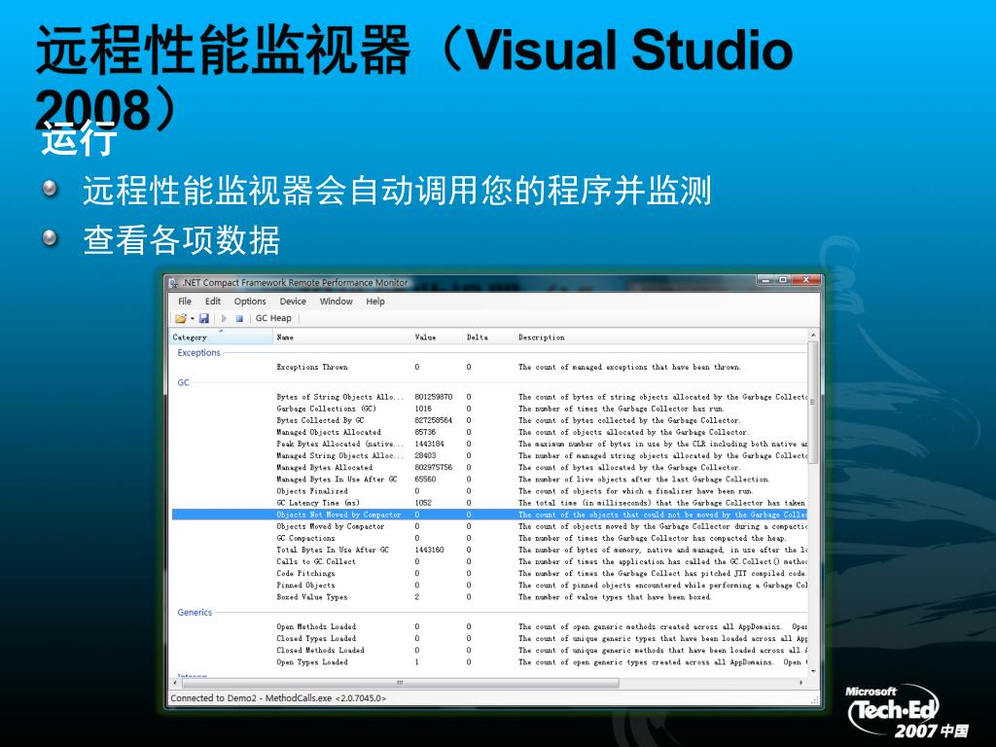
Task: Select the GC Compactions row
Action: pyautogui.click(x=490, y=538)
